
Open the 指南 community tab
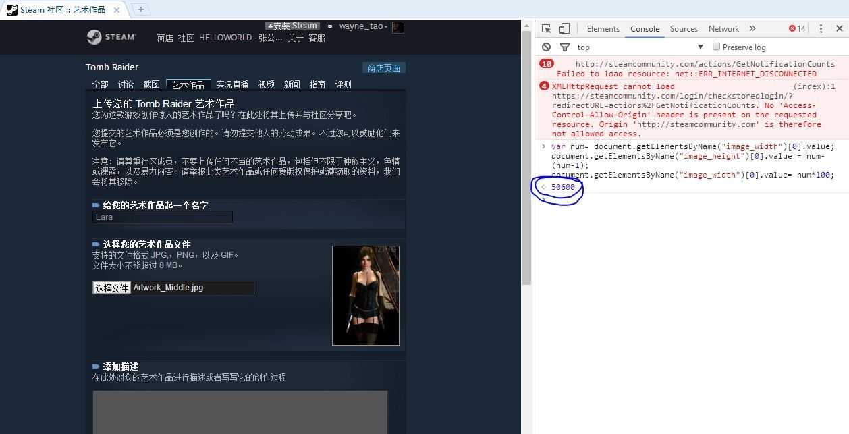[x=317, y=84]
